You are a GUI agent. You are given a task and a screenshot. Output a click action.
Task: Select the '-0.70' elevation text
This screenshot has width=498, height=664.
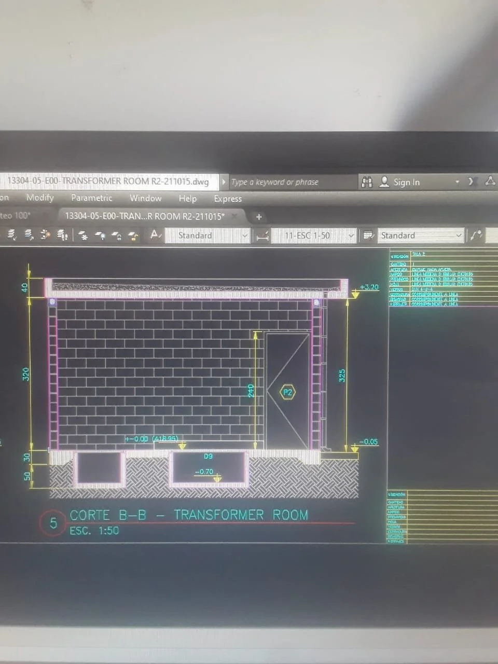(204, 472)
